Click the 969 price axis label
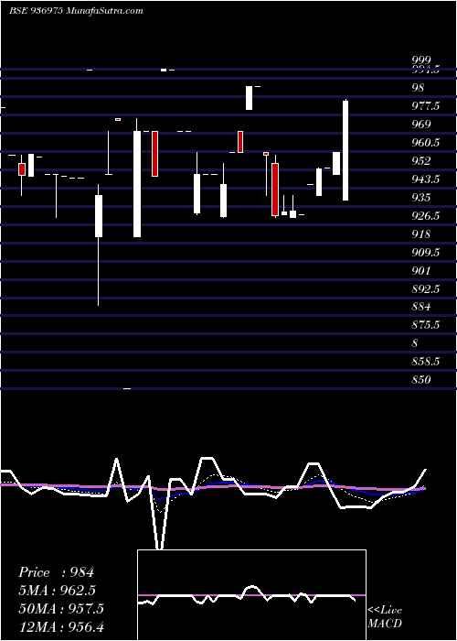Image resolution: width=457 pixels, height=641 pixels. tap(422, 125)
